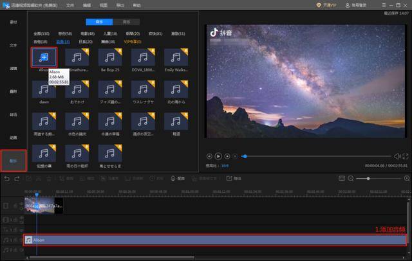The width and height of the screenshot is (412, 261).
Task: Click the Open VIP button in the title bar
Action: tap(326, 5)
